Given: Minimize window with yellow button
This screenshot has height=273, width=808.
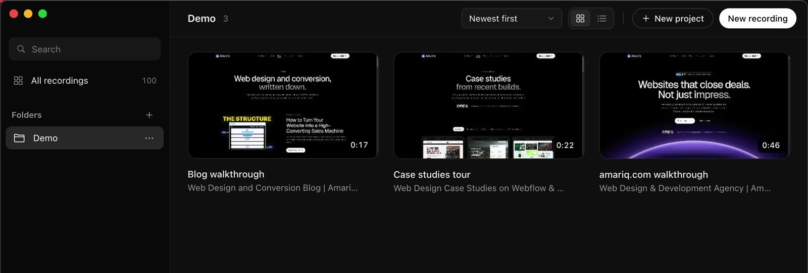Looking at the screenshot, I should click(x=28, y=14).
